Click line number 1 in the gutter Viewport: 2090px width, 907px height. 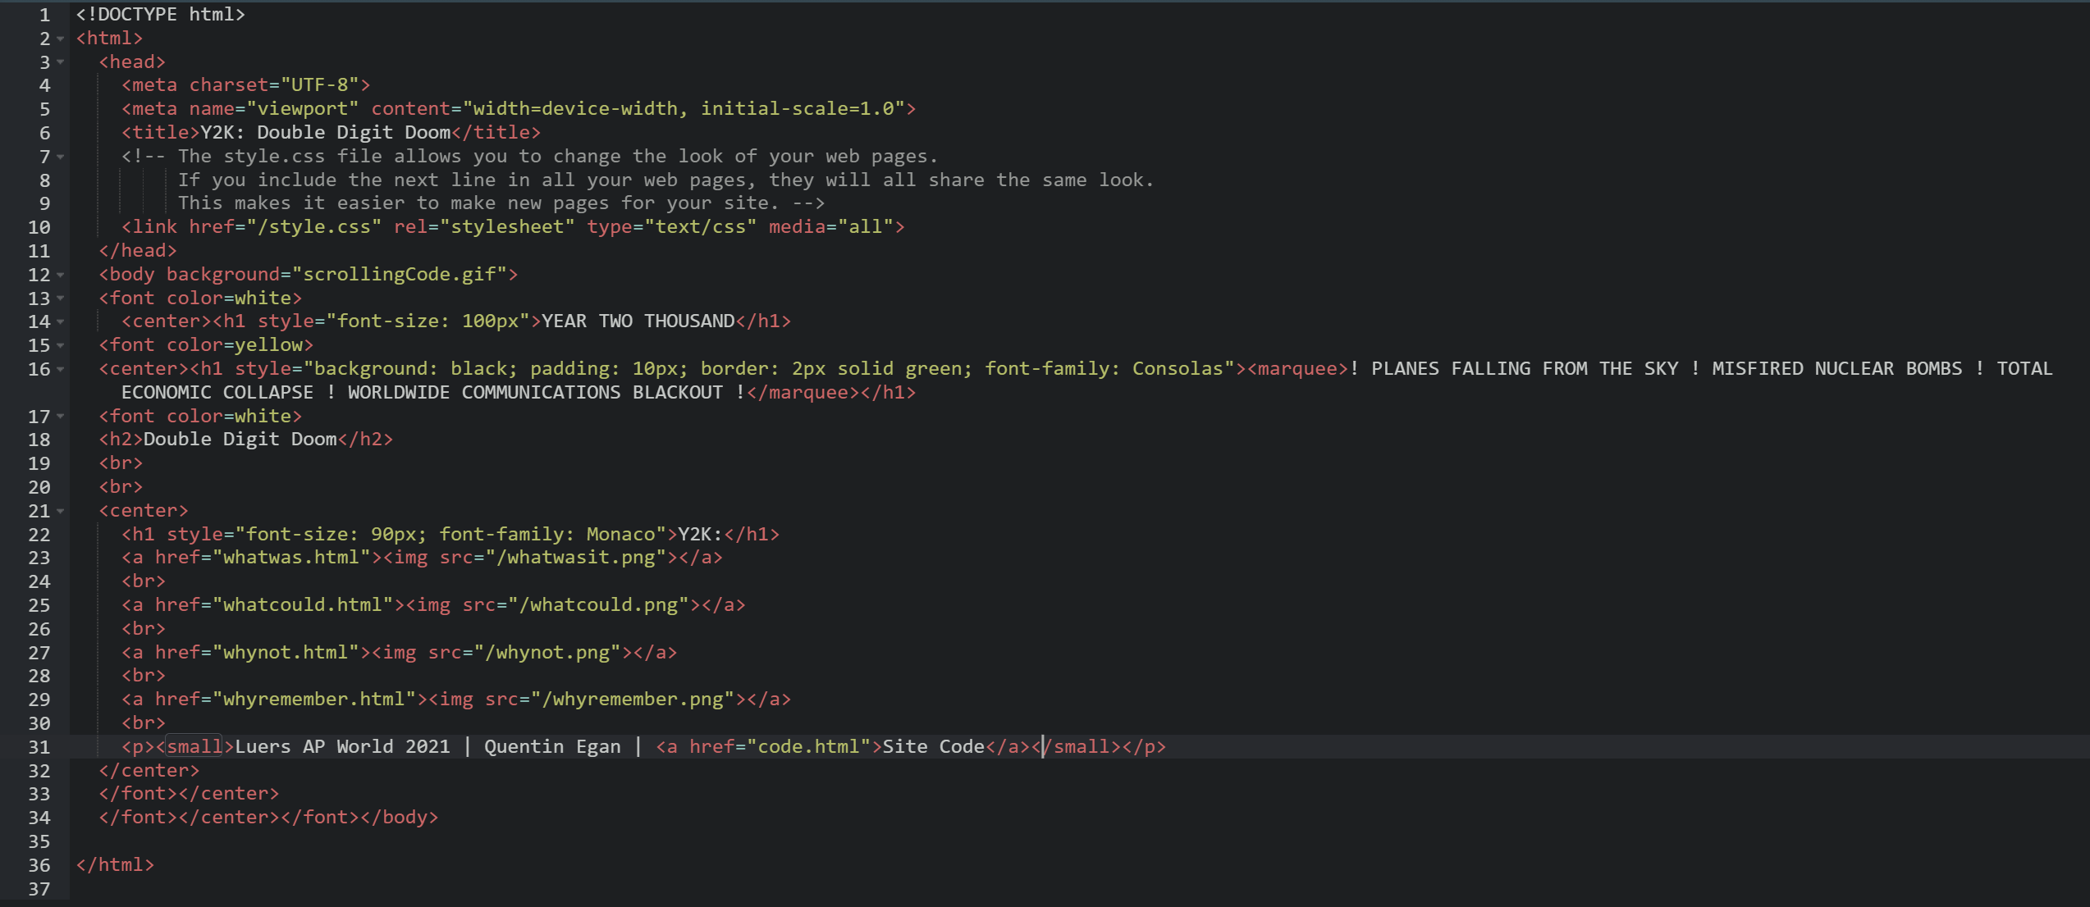[44, 15]
